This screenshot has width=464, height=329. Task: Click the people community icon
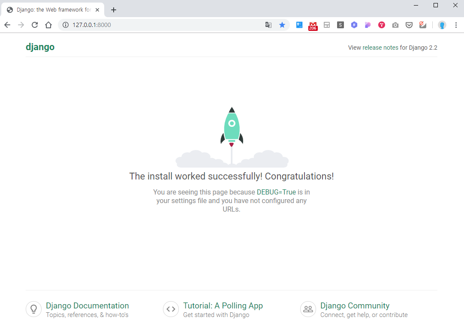[x=308, y=309]
